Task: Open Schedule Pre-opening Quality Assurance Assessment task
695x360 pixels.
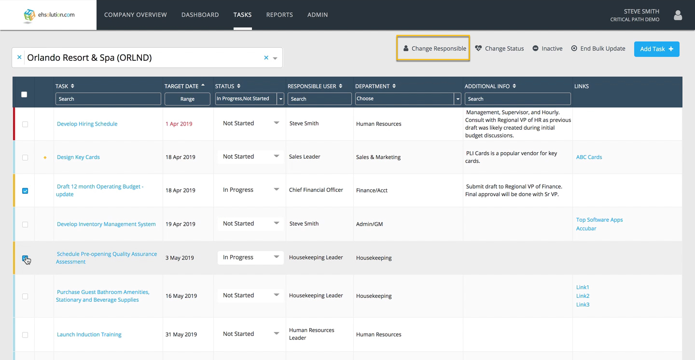Action: point(107,258)
